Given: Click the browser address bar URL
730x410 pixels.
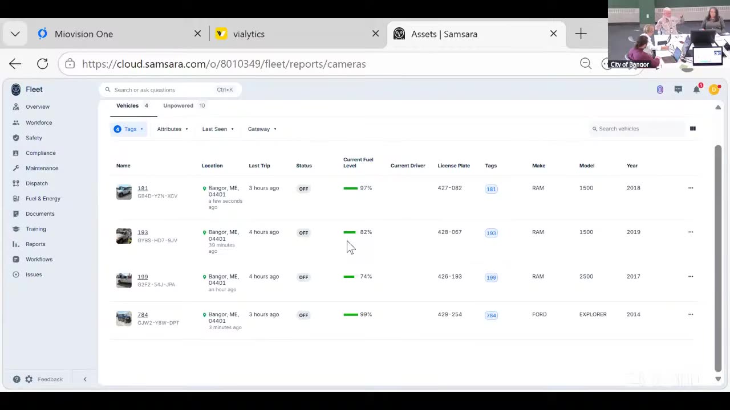Looking at the screenshot, I should (224, 64).
